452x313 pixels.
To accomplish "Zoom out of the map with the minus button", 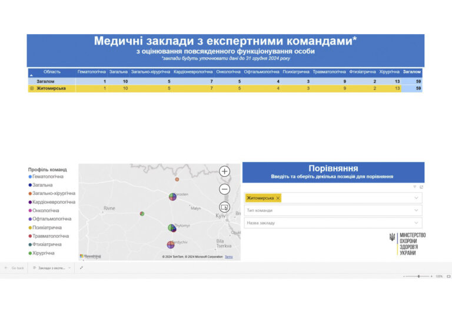I will 225,189.
